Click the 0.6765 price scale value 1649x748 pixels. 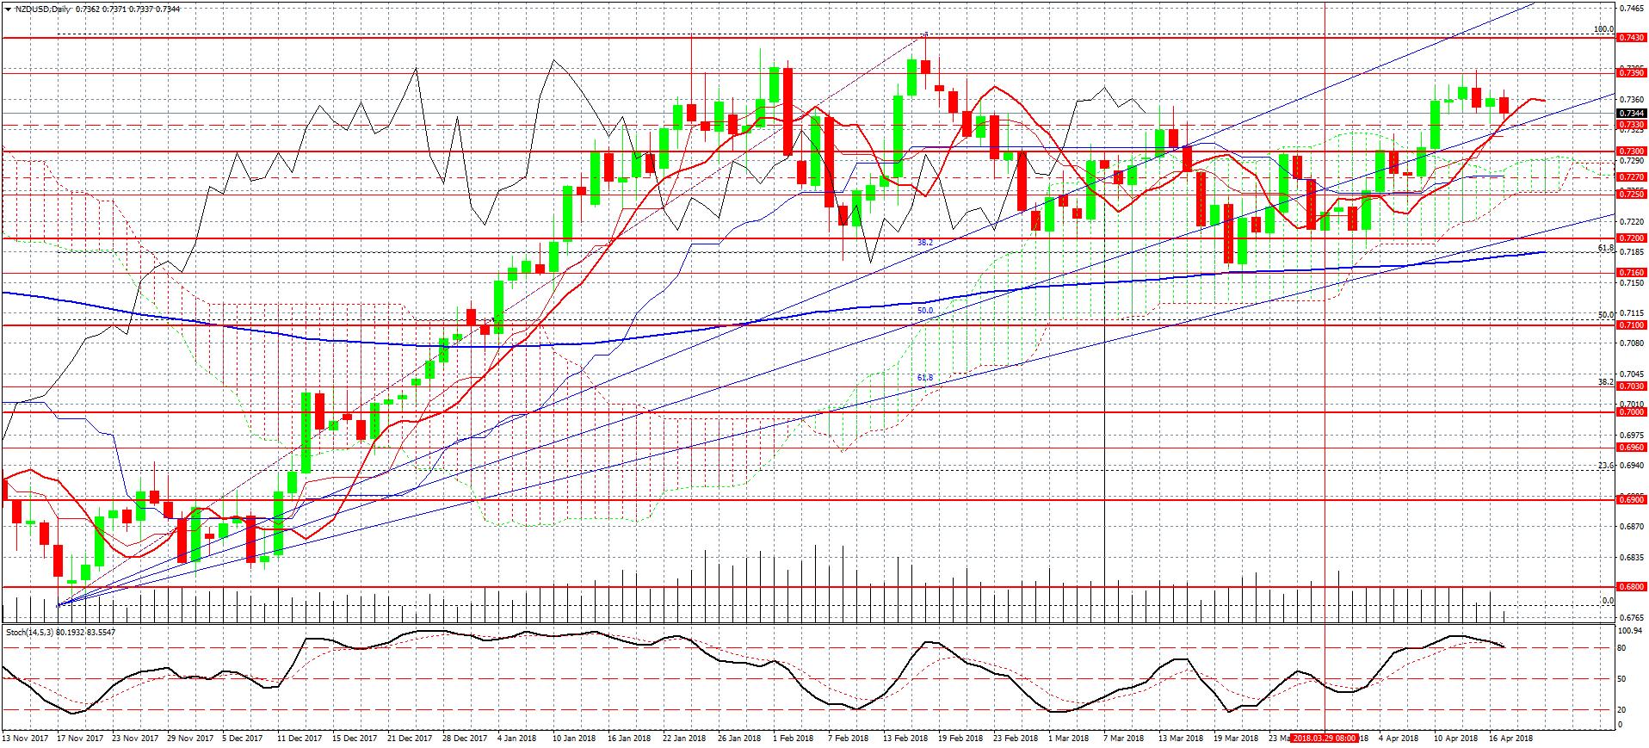1630,616
